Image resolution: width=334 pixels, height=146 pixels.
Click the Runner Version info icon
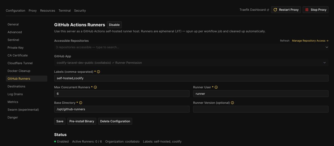[232, 103]
